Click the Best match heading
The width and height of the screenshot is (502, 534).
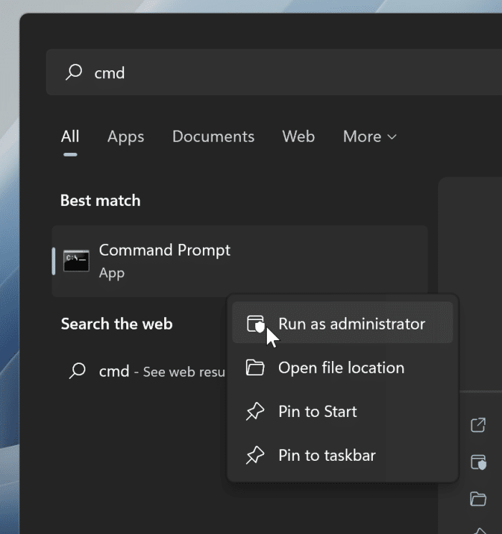[x=100, y=200]
